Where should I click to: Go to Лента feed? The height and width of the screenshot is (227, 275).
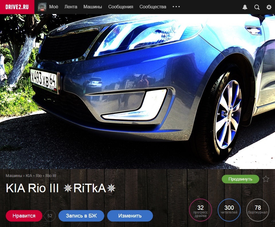tap(71, 7)
